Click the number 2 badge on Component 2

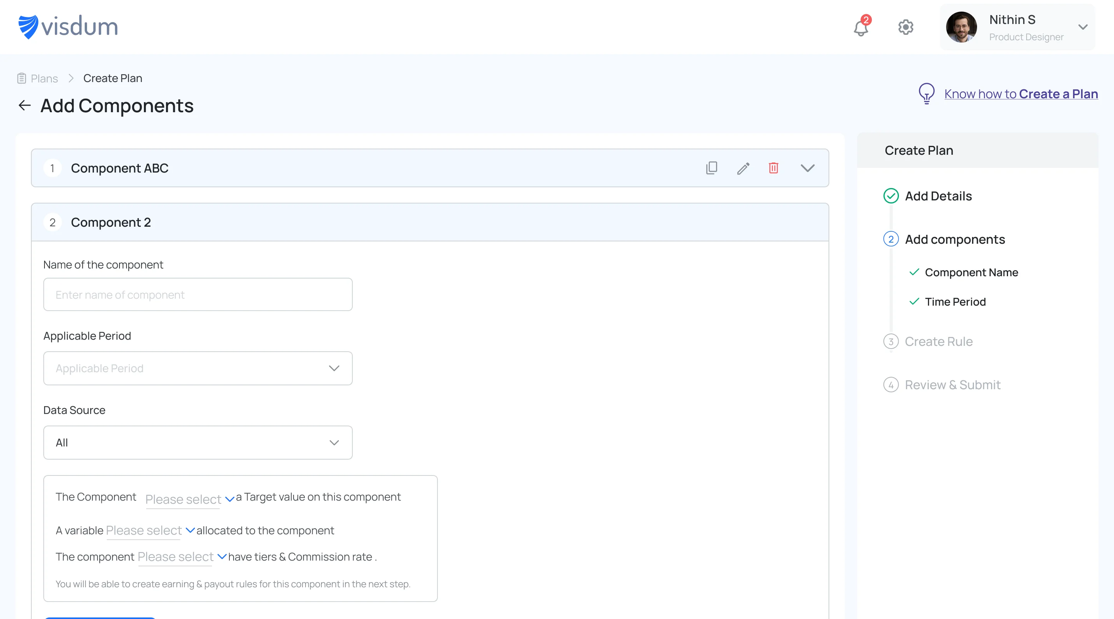click(x=52, y=222)
